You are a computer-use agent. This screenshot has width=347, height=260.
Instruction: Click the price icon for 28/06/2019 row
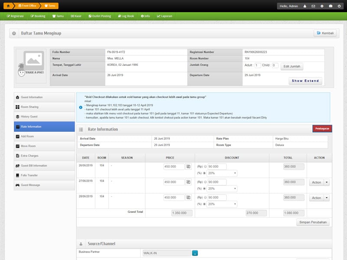click(x=189, y=198)
